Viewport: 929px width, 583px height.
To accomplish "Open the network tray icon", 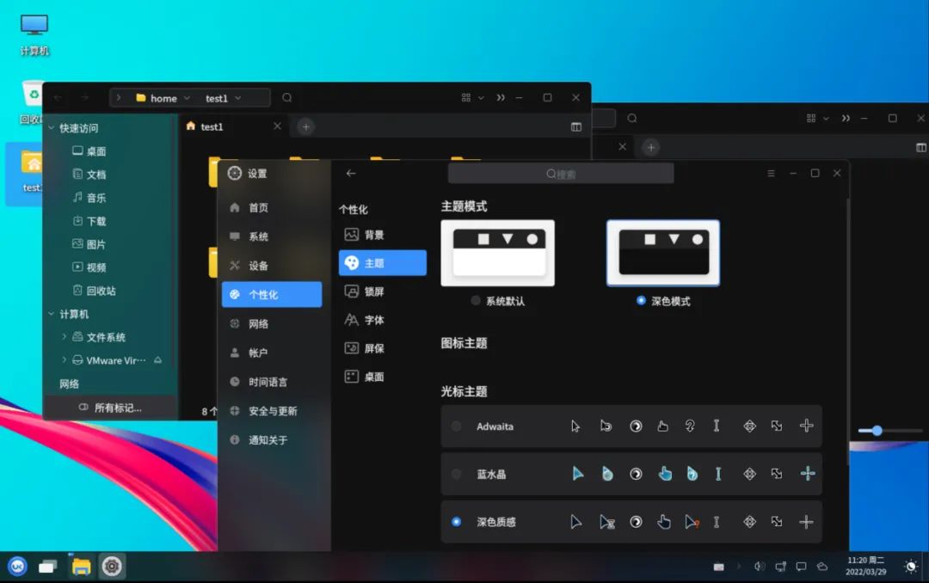I will (x=781, y=567).
